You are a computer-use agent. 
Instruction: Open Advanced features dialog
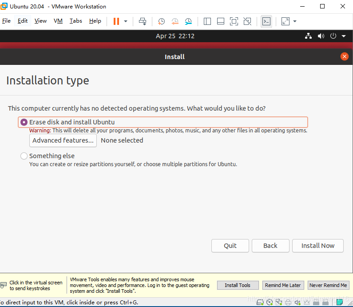[x=63, y=140]
